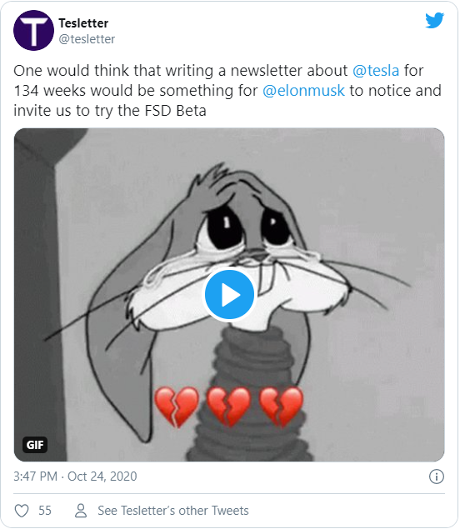Image resolution: width=460 pixels, height=529 pixels.
Task: Click the person silhouette icon
Action: (81, 511)
